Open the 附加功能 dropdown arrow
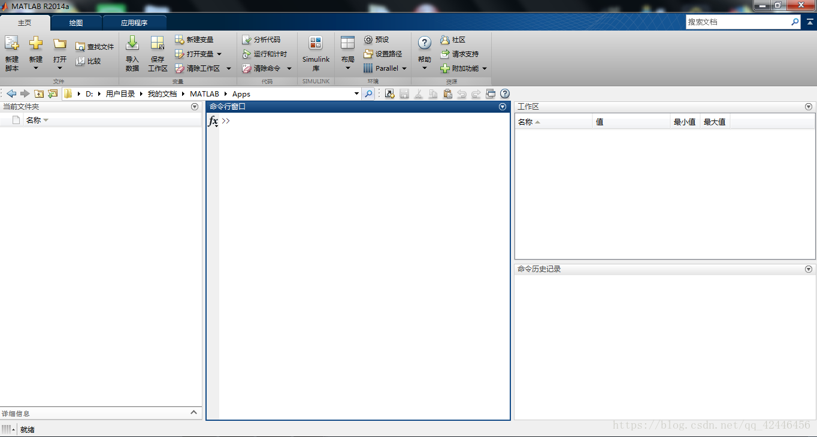The height and width of the screenshot is (437, 817). coord(485,68)
